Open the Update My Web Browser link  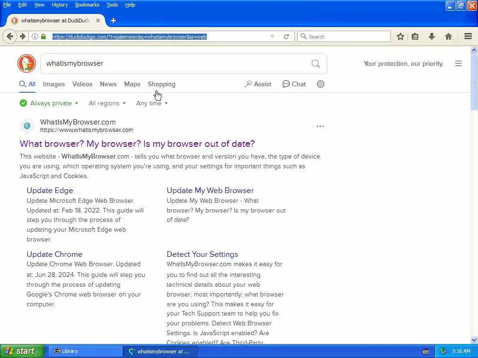tap(210, 190)
